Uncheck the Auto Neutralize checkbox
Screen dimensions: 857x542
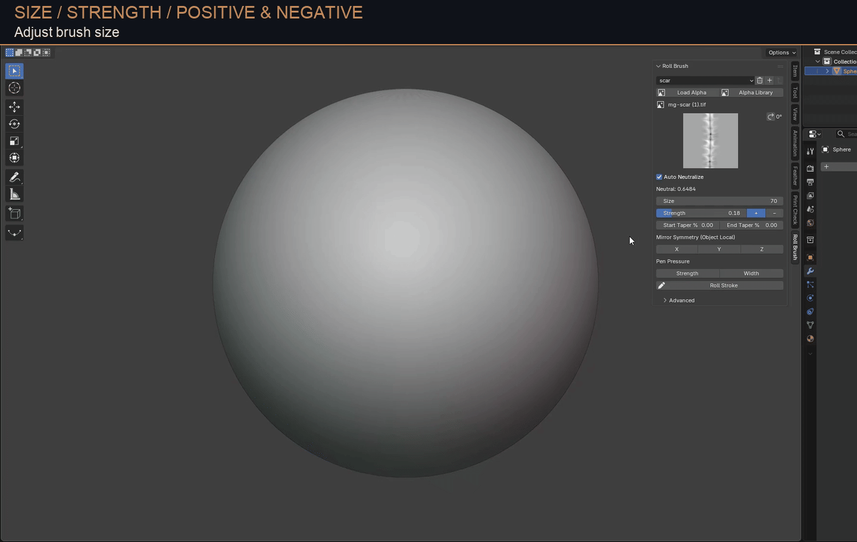(x=659, y=177)
